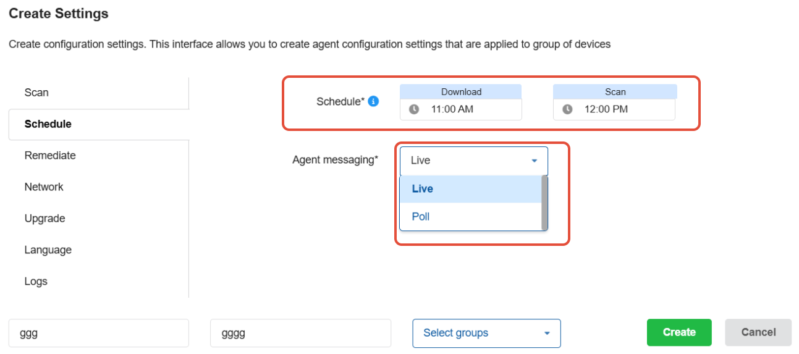Switch to the Remediate tab
The height and width of the screenshot is (354, 799).
pos(50,156)
